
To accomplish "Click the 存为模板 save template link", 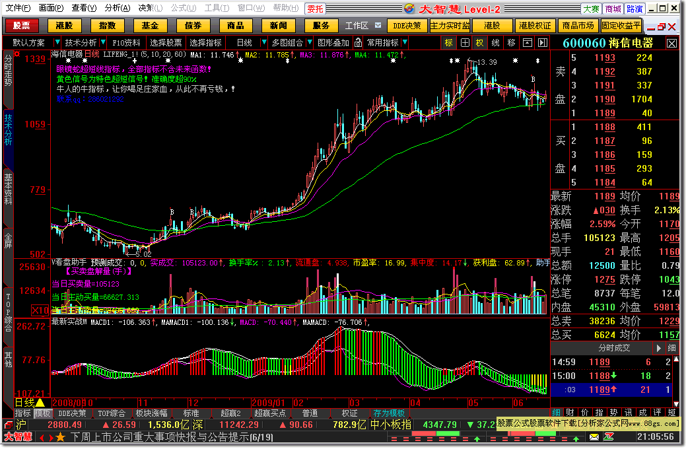I will click(x=389, y=413).
